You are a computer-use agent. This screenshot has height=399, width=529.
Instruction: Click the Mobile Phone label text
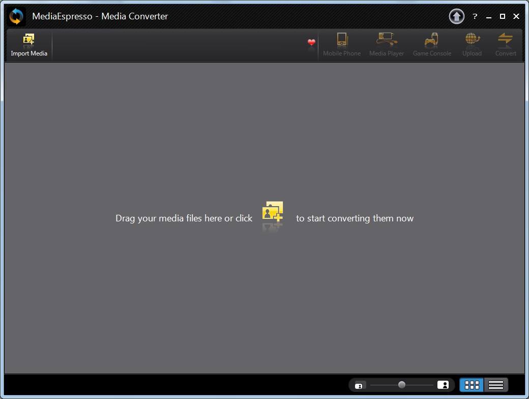(341, 53)
